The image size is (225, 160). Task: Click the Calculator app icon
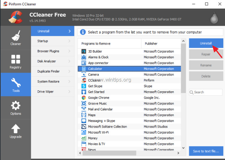[x=84, y=69]
